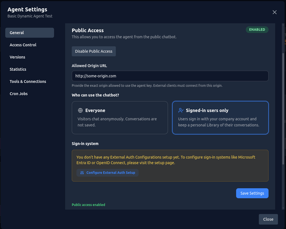Image resolution: width=286 pixels, height=229 pixels.
Task: Save the settings
Action: tap(252, 193)
